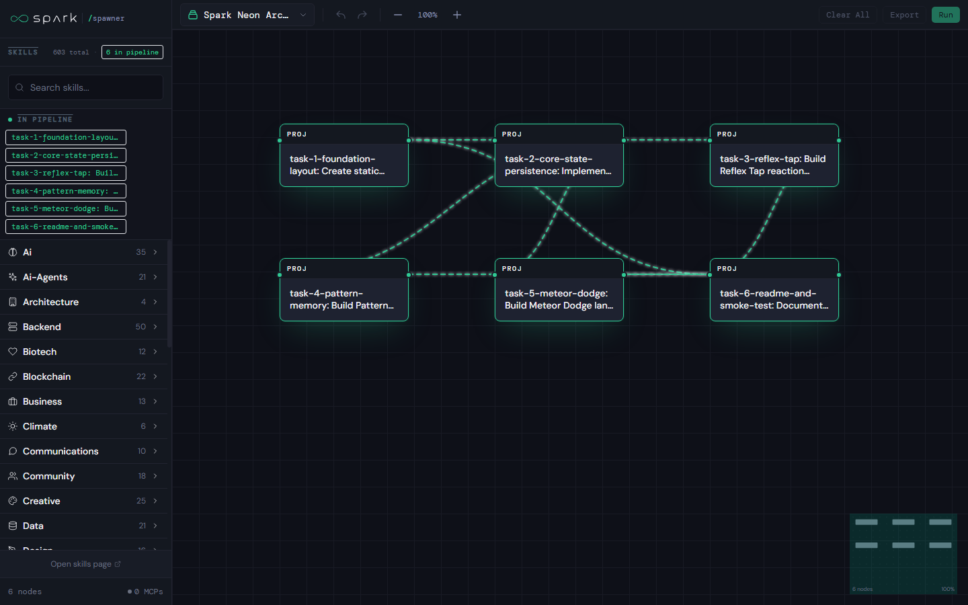Viewport: 968px width, 605px height.
Task: Expand the Backend category chevron
Action: [155, 327]
